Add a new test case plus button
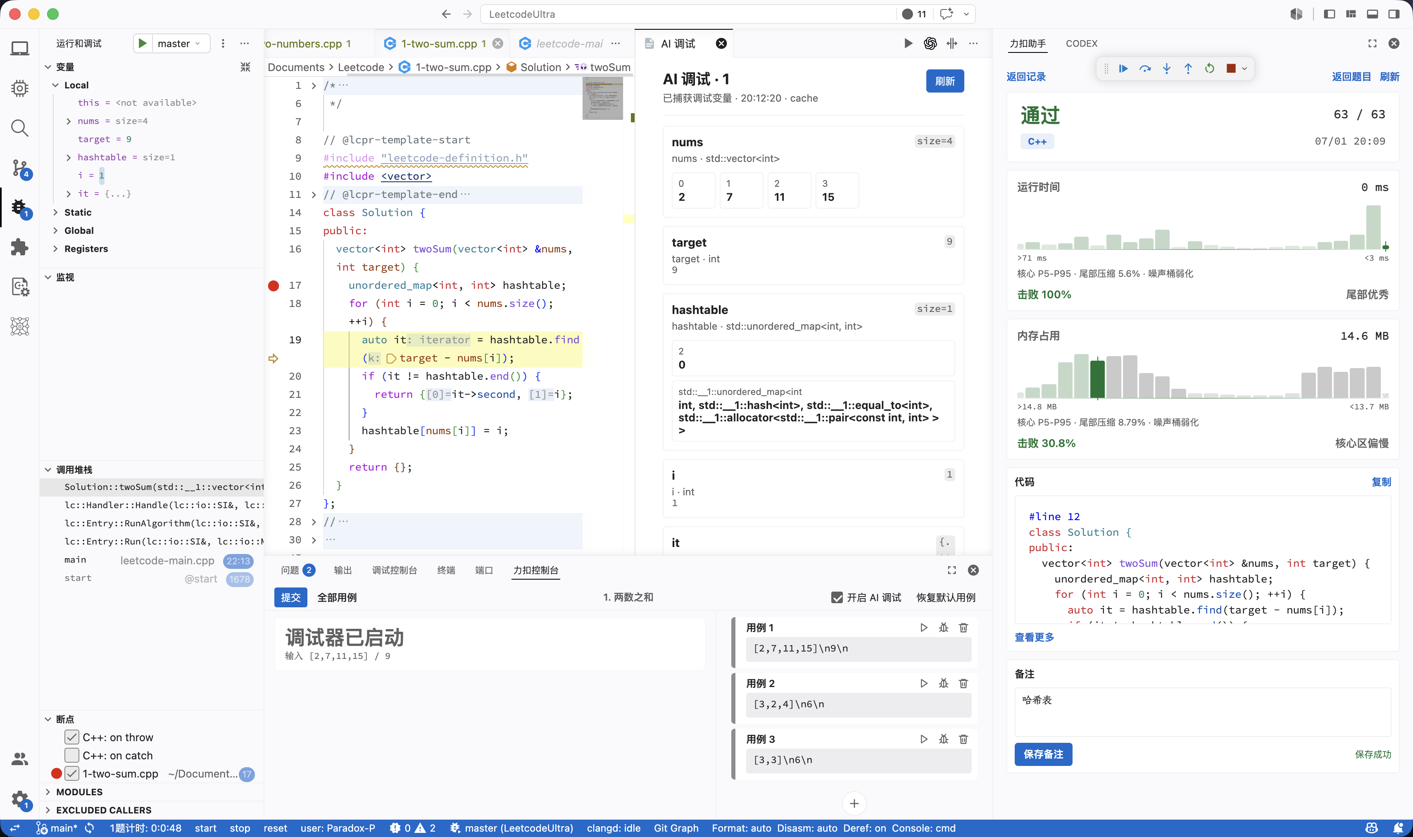The width and height of the screenshot is (1413, 837). [854, 804]
